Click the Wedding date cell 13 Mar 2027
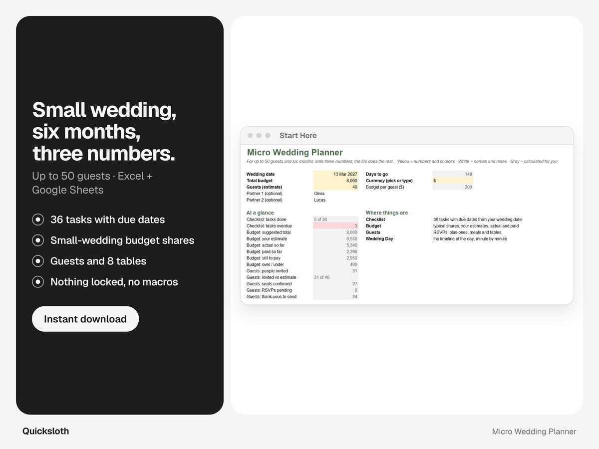Screen dimensions: 599x449 click(335, 174)
